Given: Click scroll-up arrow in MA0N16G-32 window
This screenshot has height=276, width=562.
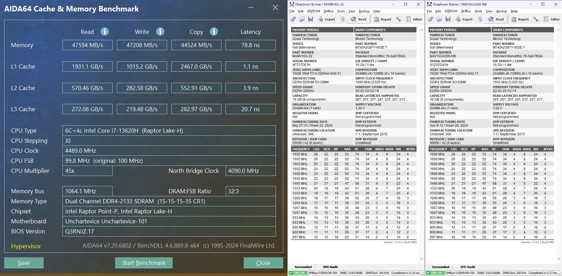Looking at the screenshot, I should point(422,30).
